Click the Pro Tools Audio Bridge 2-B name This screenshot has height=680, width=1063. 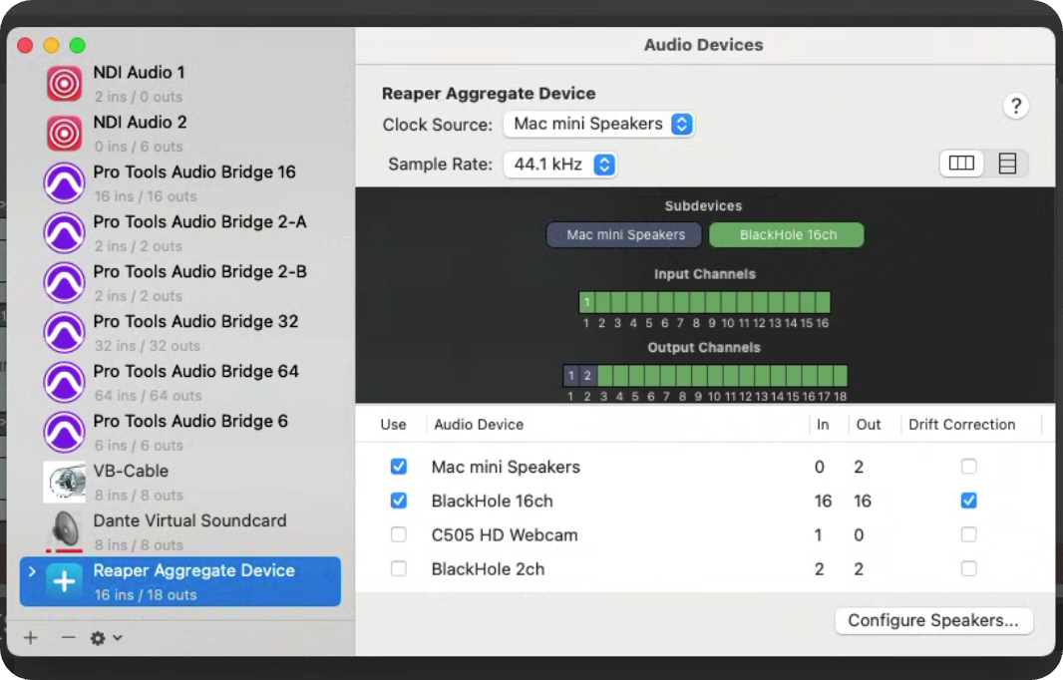click(x=200, y=272)
